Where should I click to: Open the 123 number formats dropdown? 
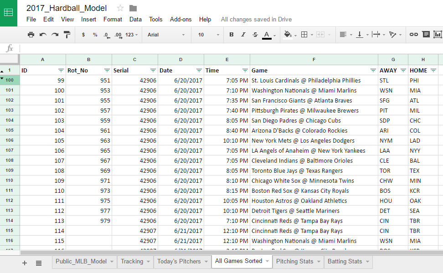pyautogui.click(x=131, y=35)
